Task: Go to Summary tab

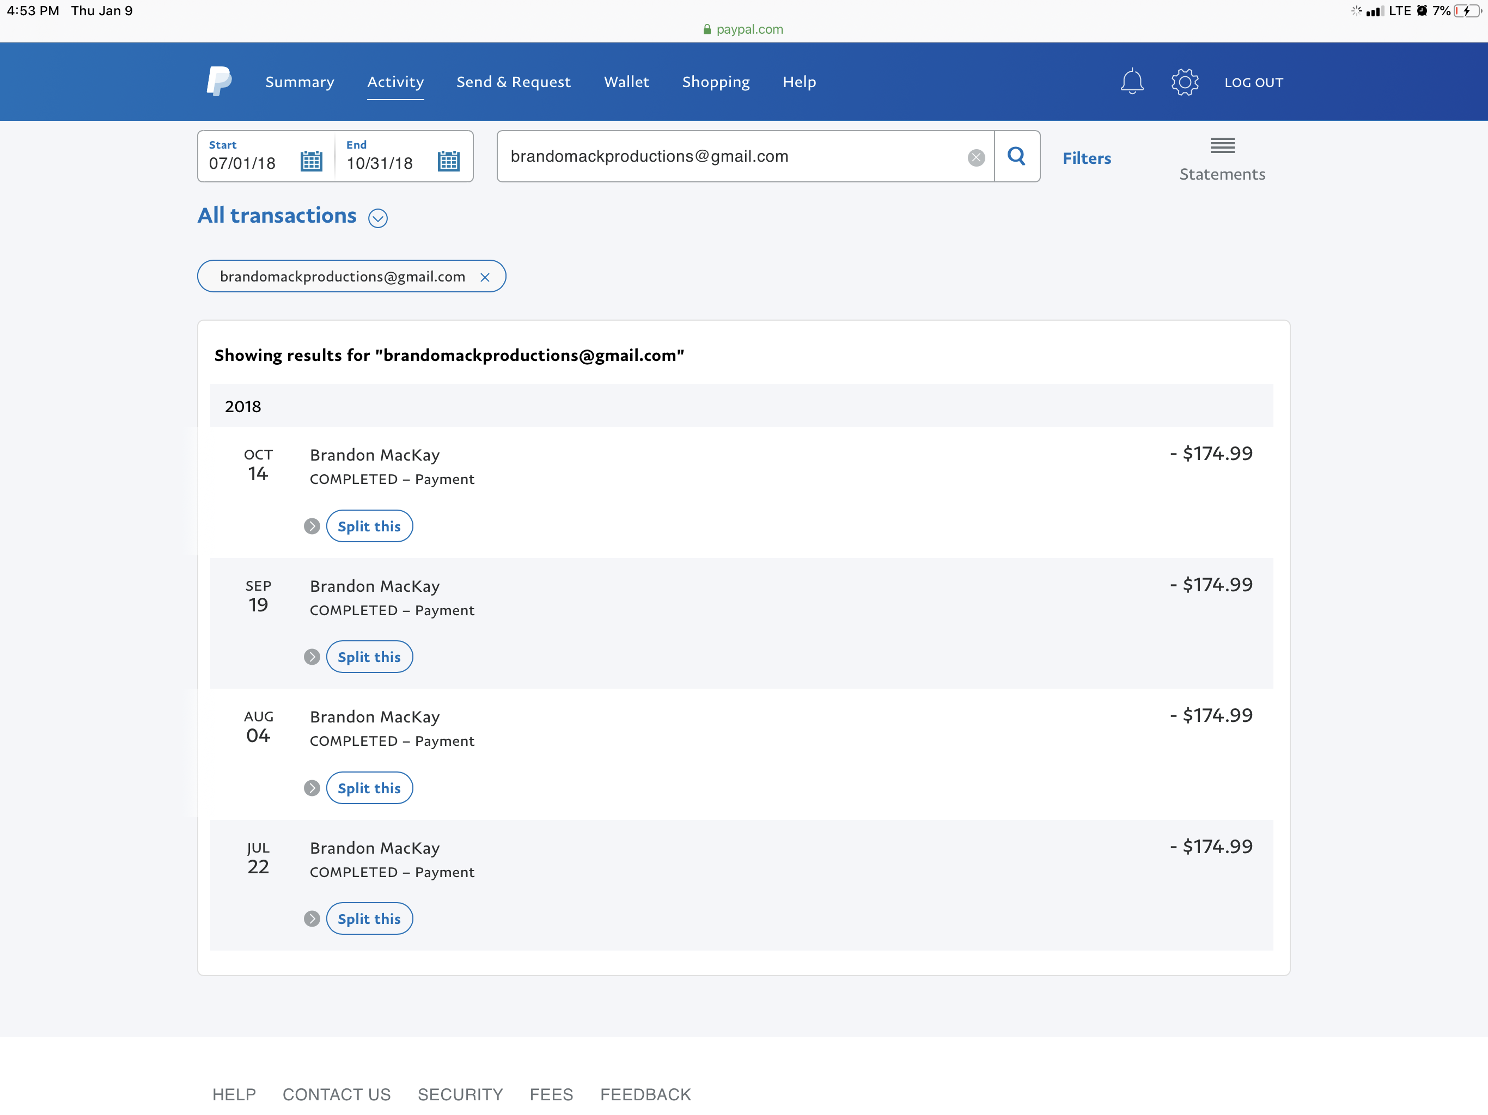Action: click(300, 81)
